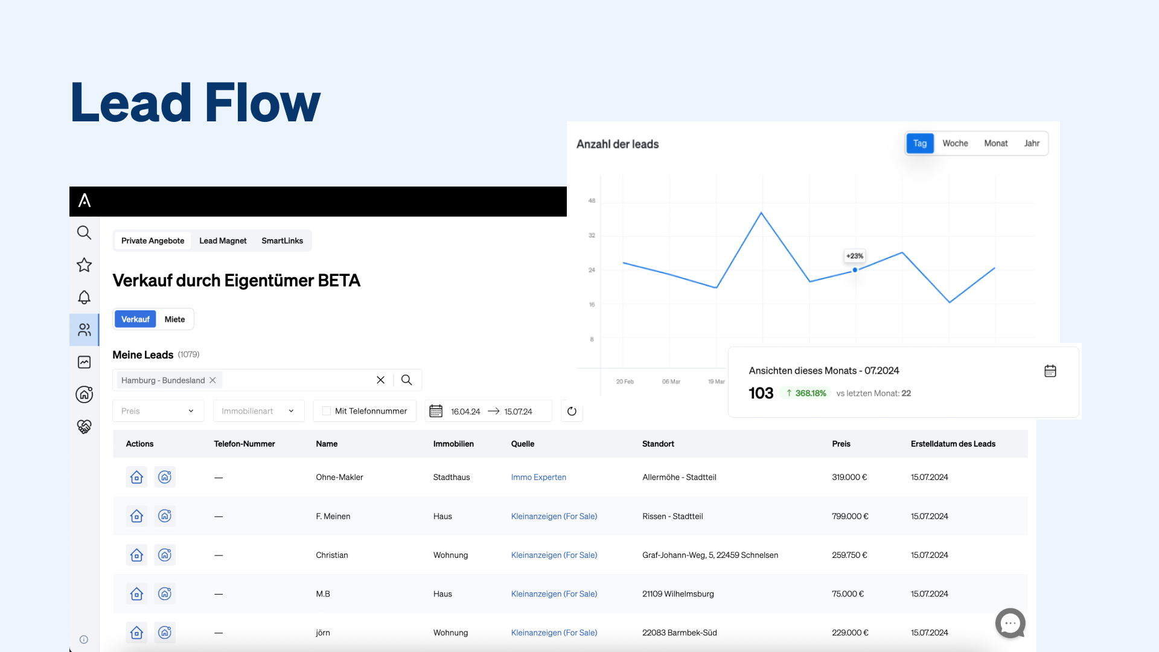Open the search icon in the sidebar
This screenshot has width=1159, height=652.
84,232
